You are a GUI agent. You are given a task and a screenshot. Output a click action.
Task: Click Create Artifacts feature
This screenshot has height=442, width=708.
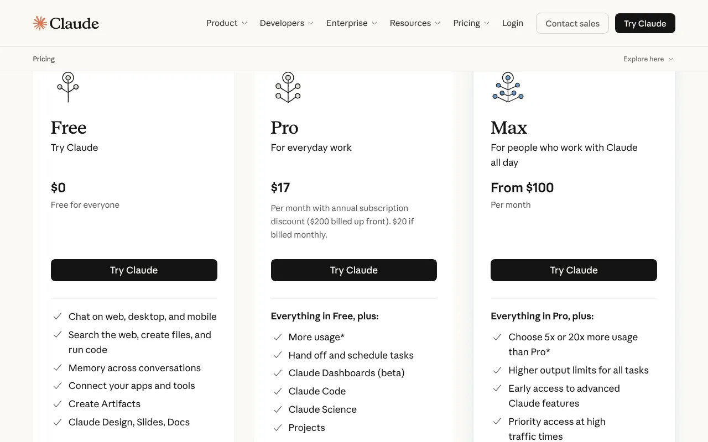(x=105, y=404)
